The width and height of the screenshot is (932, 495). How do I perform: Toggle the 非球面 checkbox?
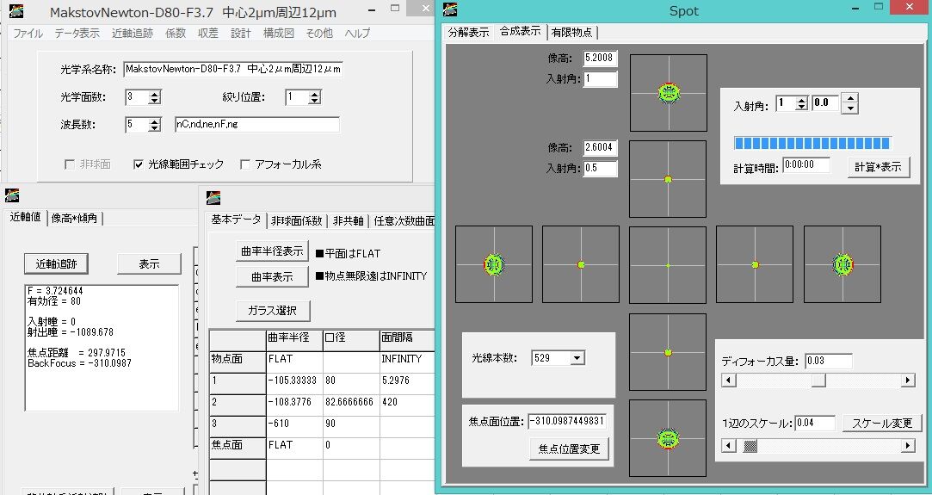pos(70,164)
